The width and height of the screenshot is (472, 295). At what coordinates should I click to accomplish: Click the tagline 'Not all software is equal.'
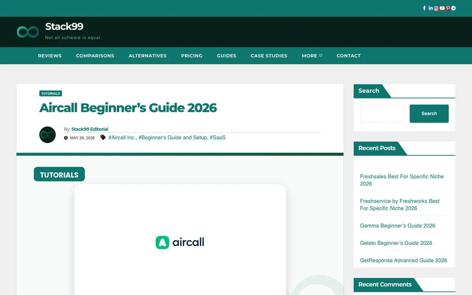click(74, 38)
